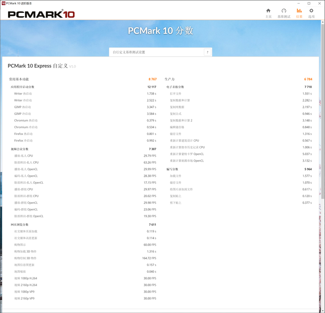The height and width of the screenshot is (313, 325).
Task: Click the orange score '8 767'
Action: (x=153, y=79)
